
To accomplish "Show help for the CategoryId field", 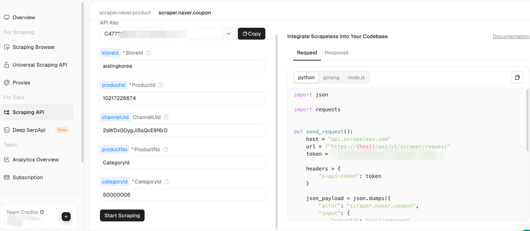I will (x=166, y=181).
